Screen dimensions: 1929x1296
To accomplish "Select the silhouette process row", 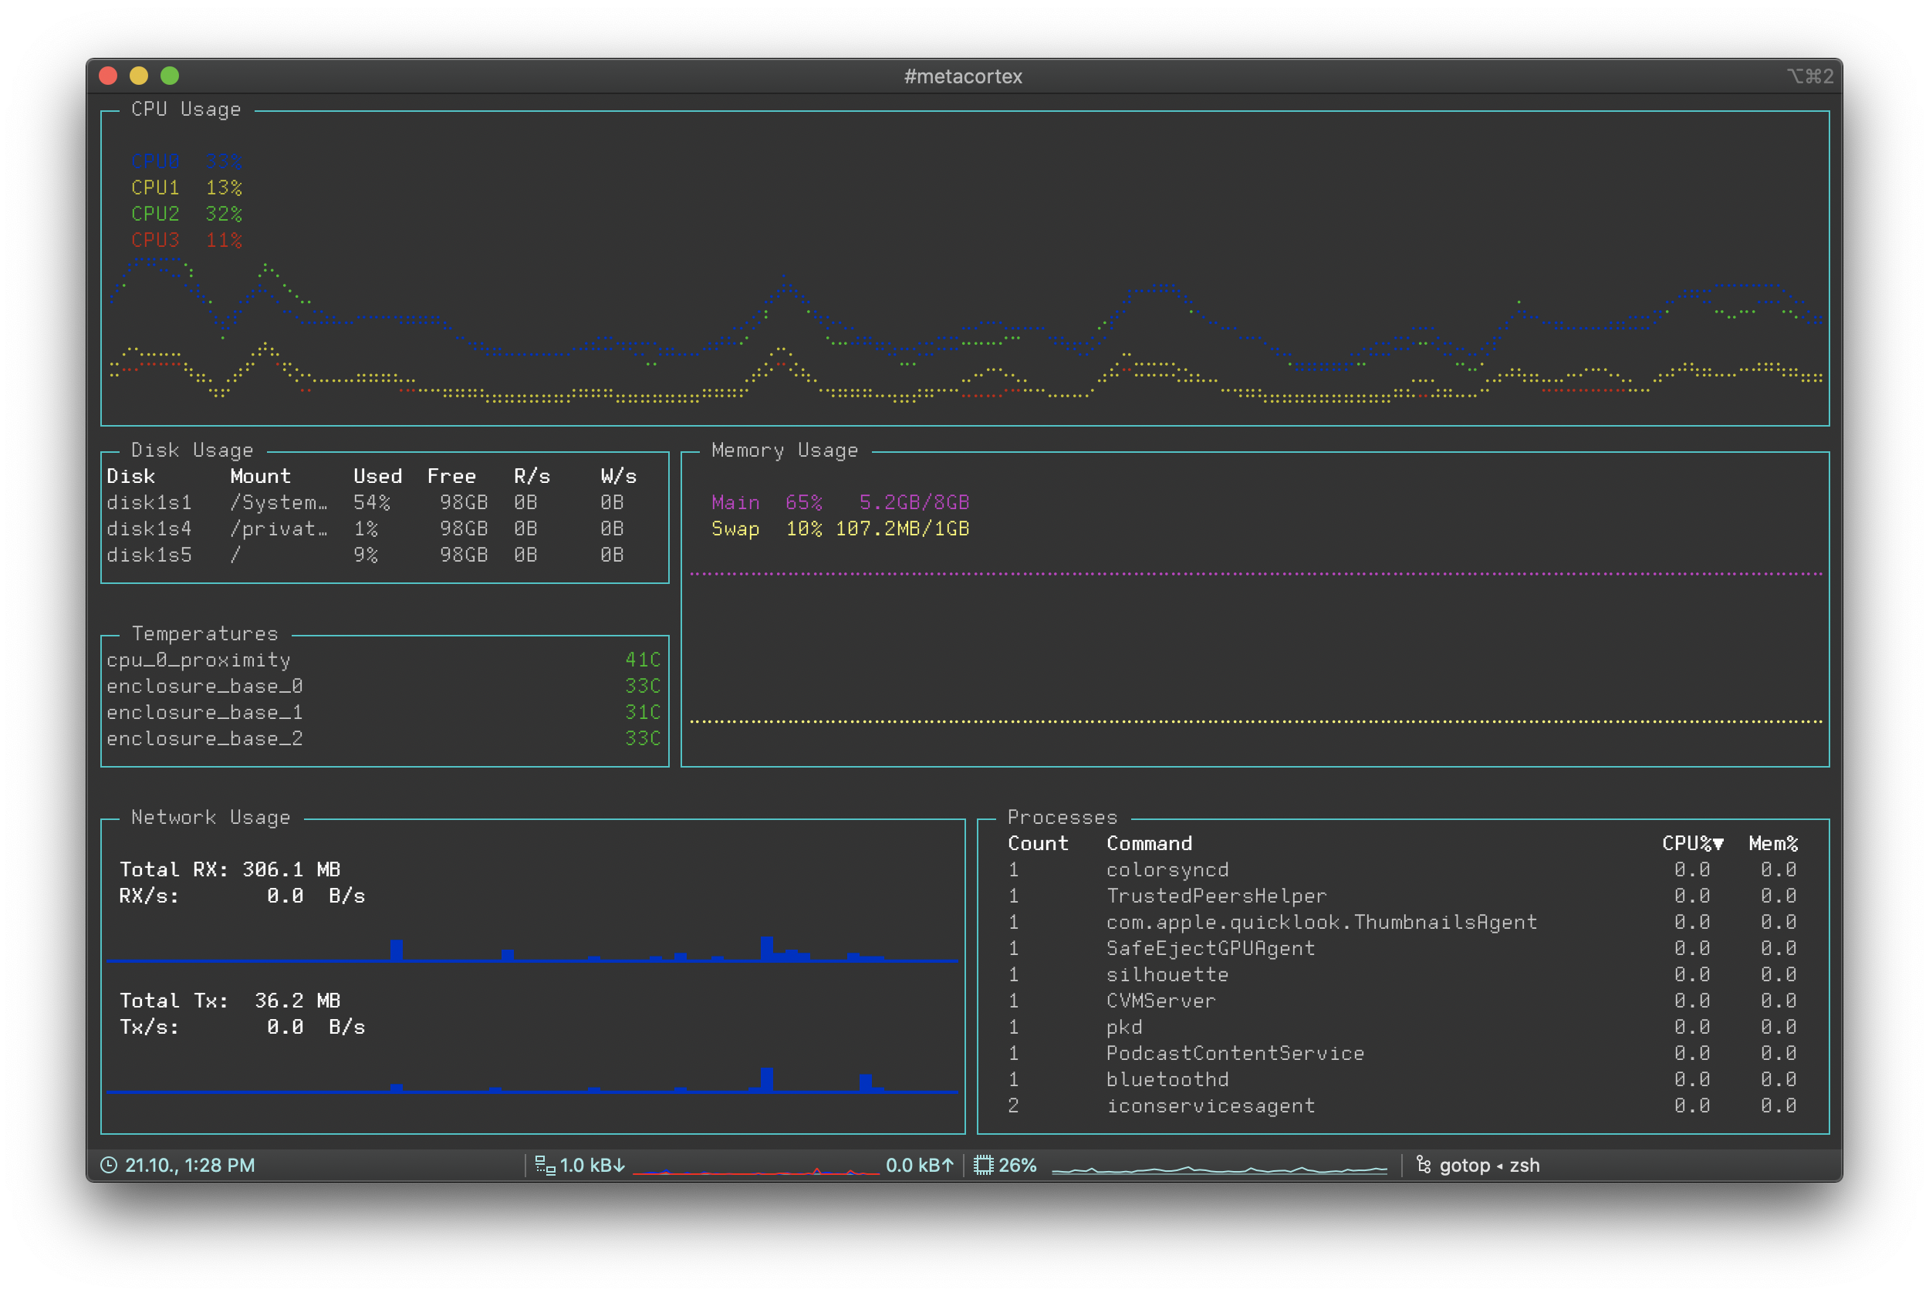I will pos(1403,975).
